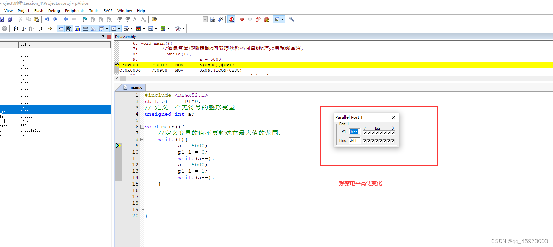Open the Window menu
The height and width of the screenshot is (247, 553).
(125, 11)
